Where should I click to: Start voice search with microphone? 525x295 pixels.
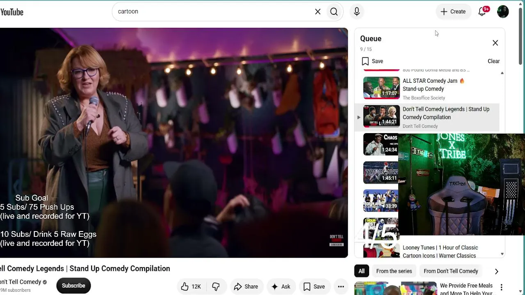click(x=357, y=11)
